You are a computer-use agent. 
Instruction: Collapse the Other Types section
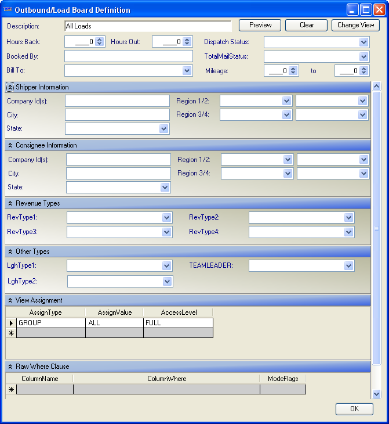pos(10,251)
